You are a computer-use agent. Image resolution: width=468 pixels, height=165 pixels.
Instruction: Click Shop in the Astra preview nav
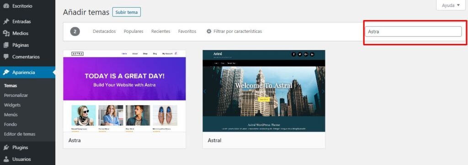point(145,54)
